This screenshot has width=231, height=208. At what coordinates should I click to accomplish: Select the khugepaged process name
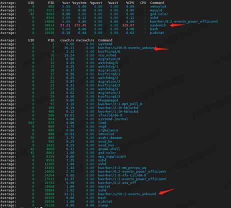[108, 100]
